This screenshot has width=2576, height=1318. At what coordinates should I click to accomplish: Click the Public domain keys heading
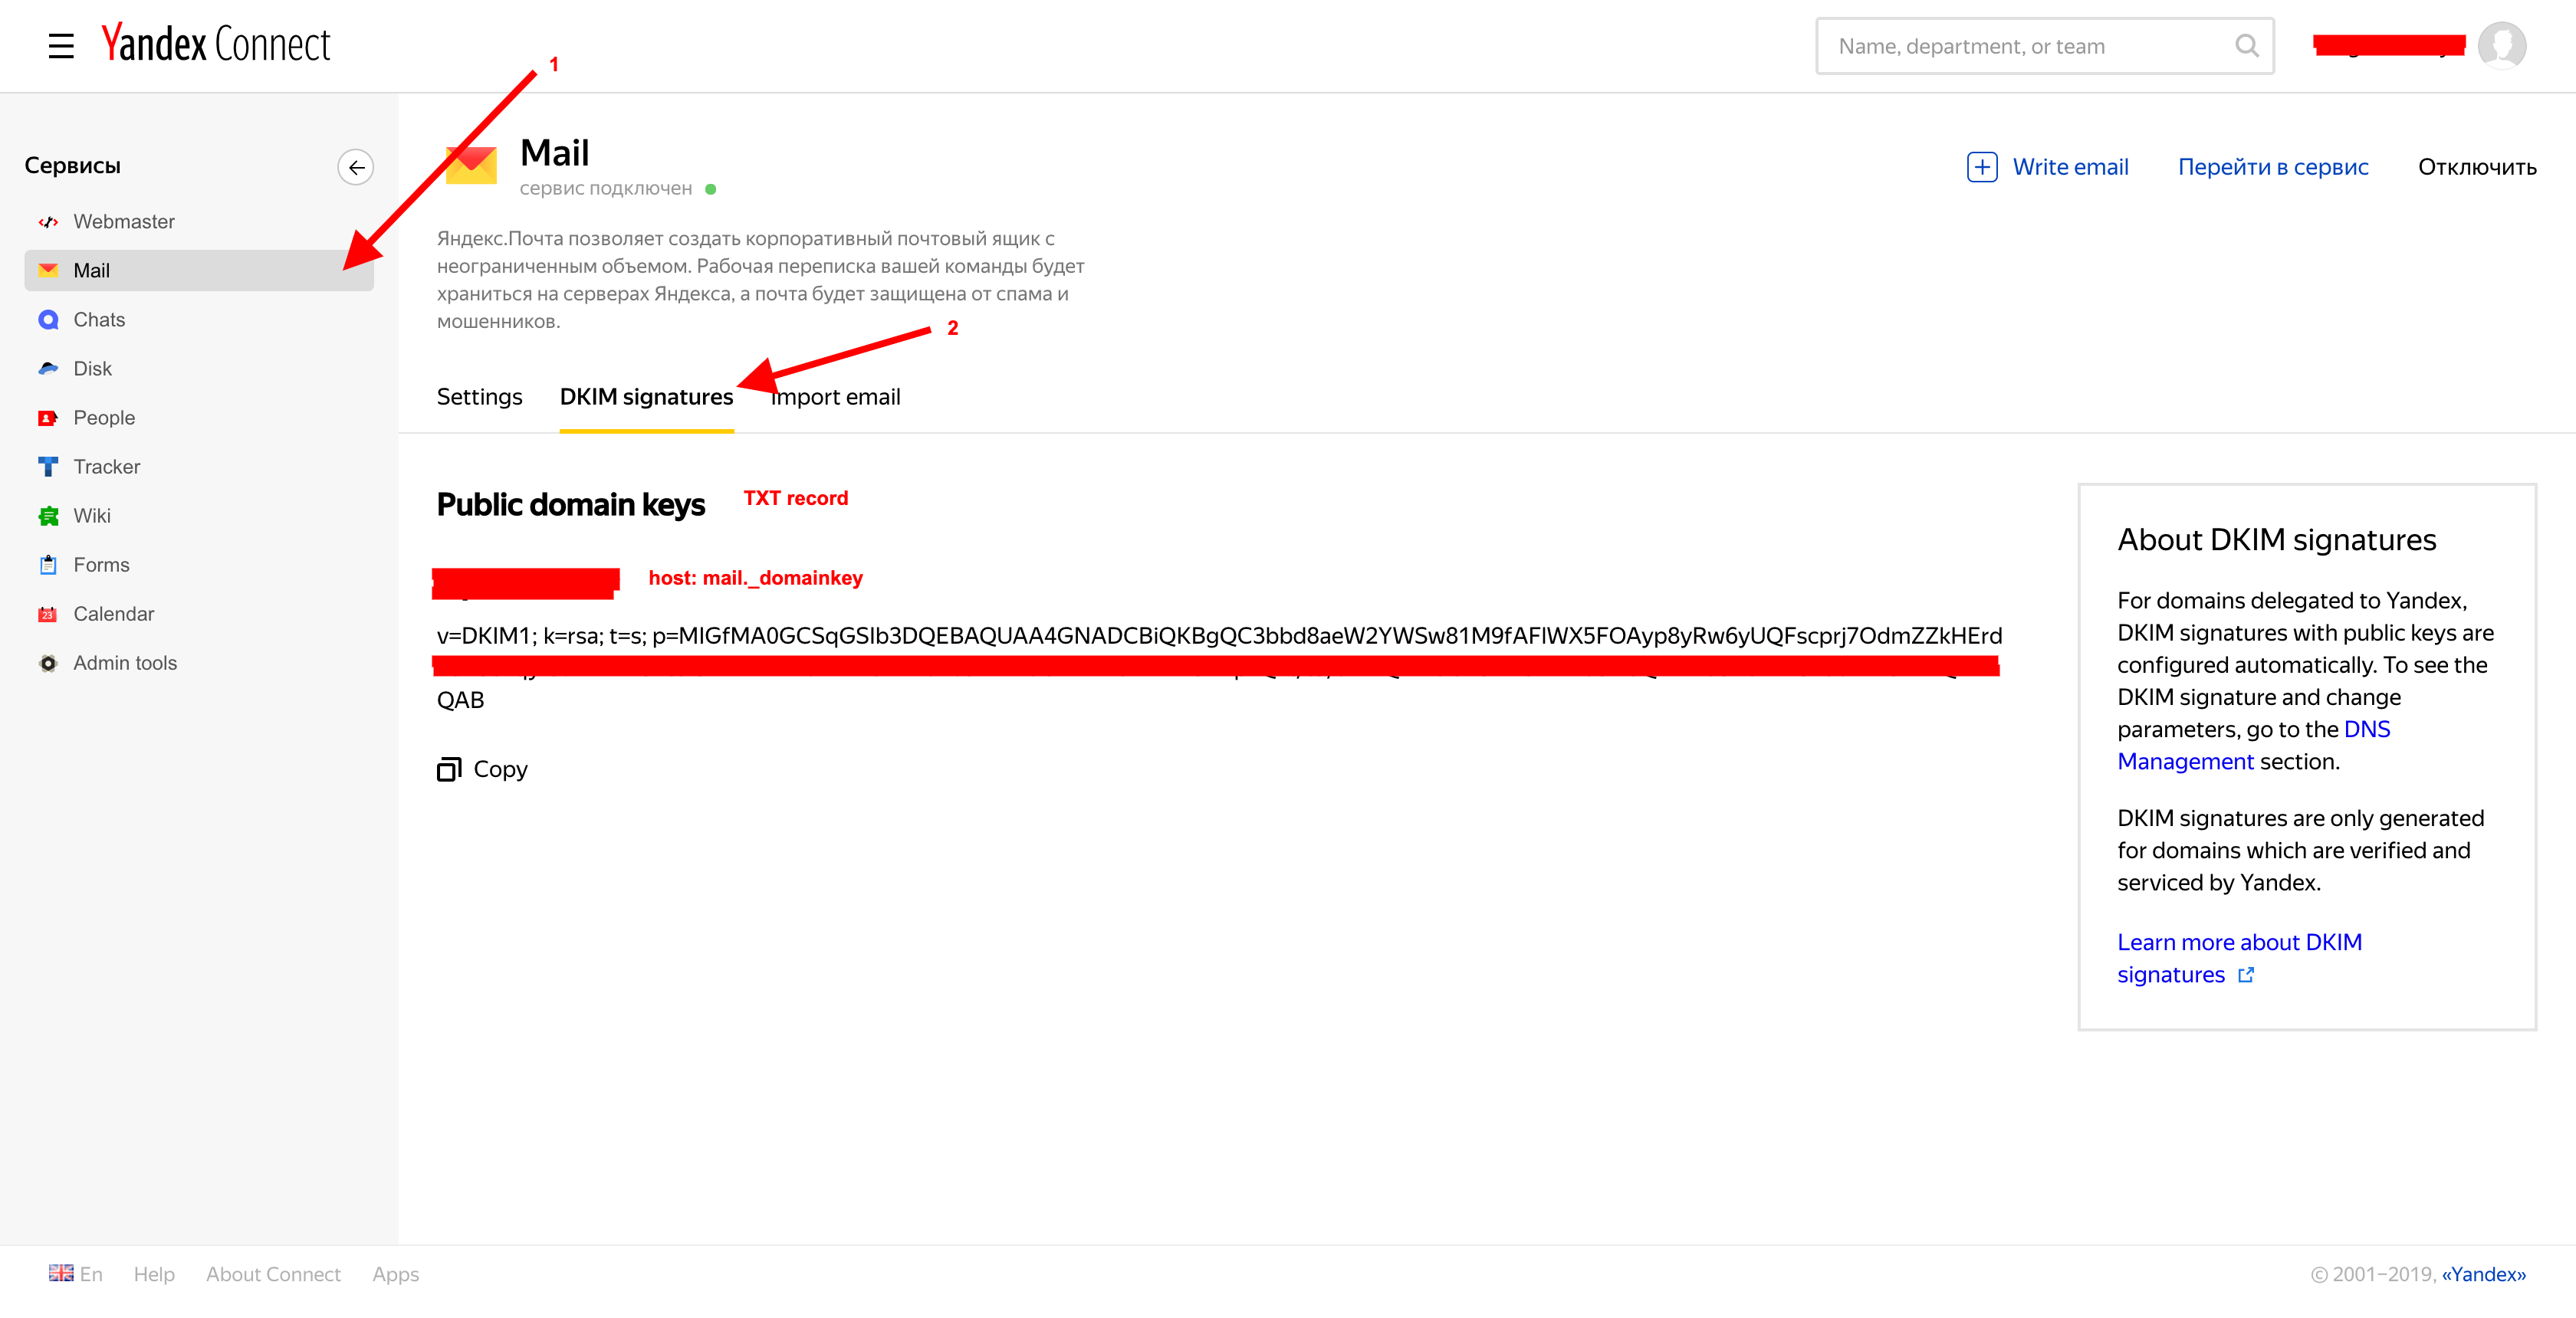pos(570,505)
